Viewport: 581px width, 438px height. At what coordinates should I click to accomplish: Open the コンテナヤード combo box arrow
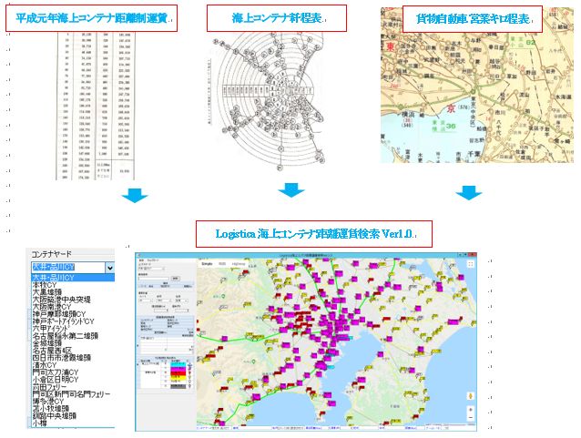click(110, 268)
